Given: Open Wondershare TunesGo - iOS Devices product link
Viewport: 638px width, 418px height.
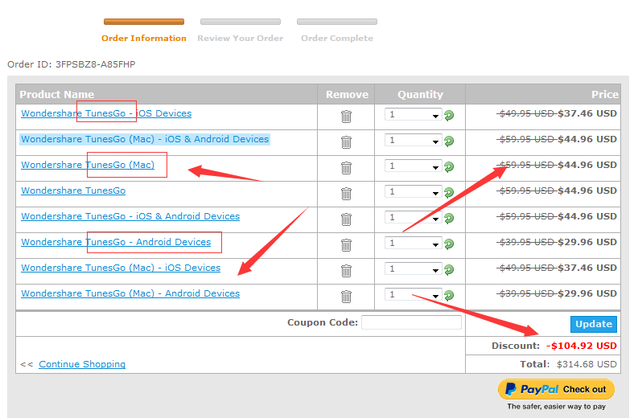Looking at the screenshot, I should tap(106, 113).
